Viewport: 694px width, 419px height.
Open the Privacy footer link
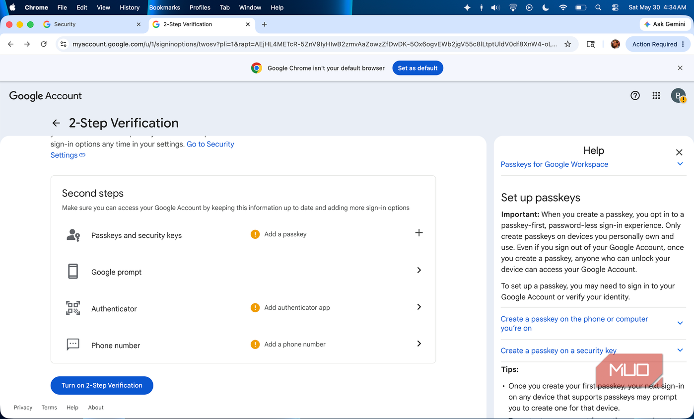[x=23, y=408]
